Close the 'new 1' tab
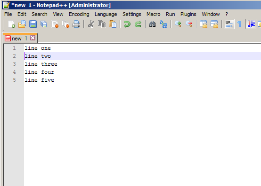This screenshot has width=261, height=186. coord(33,38)
